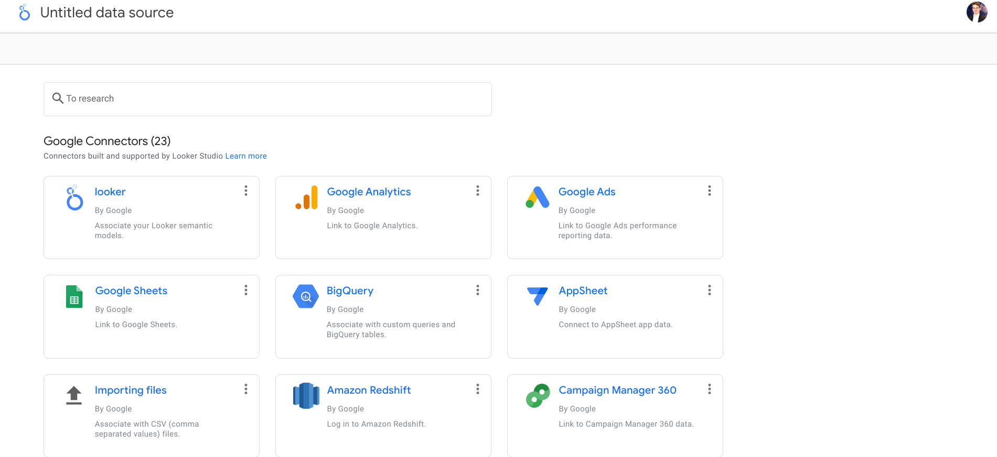Click 'Connectors built and supported' subtitle text
997x457 pixels.
133,156
